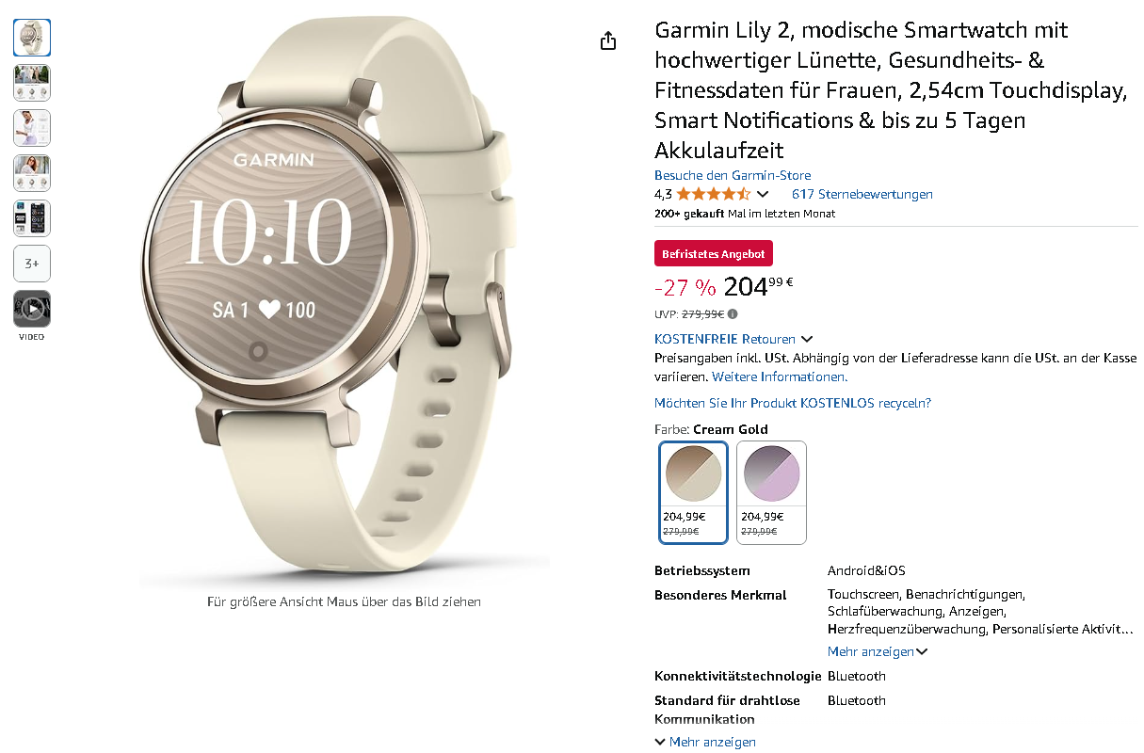Click the KOSTENLOS recyceln link
Image resolution: width=1144 pixels, height=753 pixels.
(x=793, y=403)
